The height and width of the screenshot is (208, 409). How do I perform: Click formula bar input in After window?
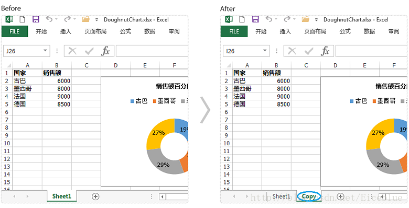(x=372, y=51)
